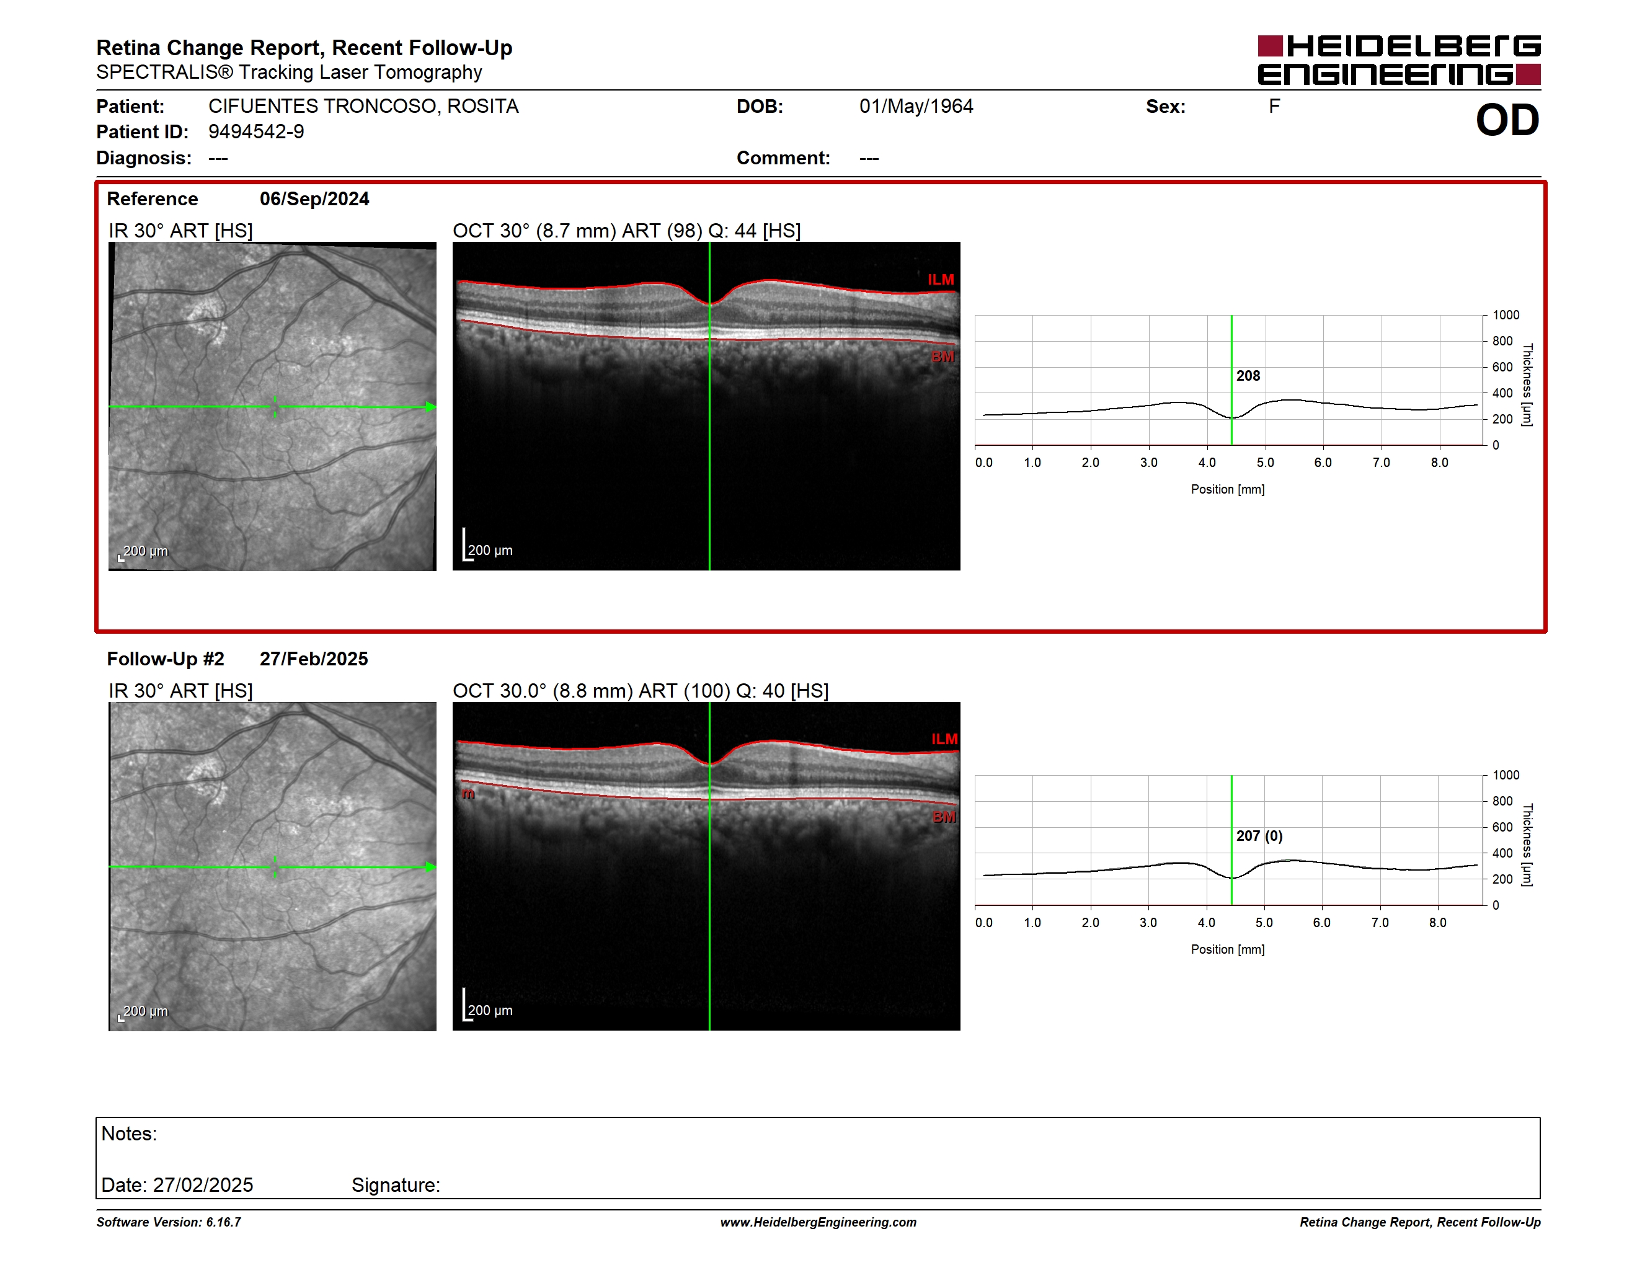Click the Sex value F
This screenshot has width=1637, height=1265.
pos(1274,107)
